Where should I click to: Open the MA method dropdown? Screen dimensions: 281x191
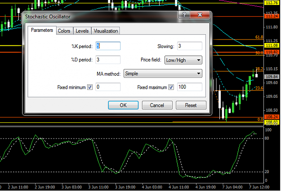point(163,74)
